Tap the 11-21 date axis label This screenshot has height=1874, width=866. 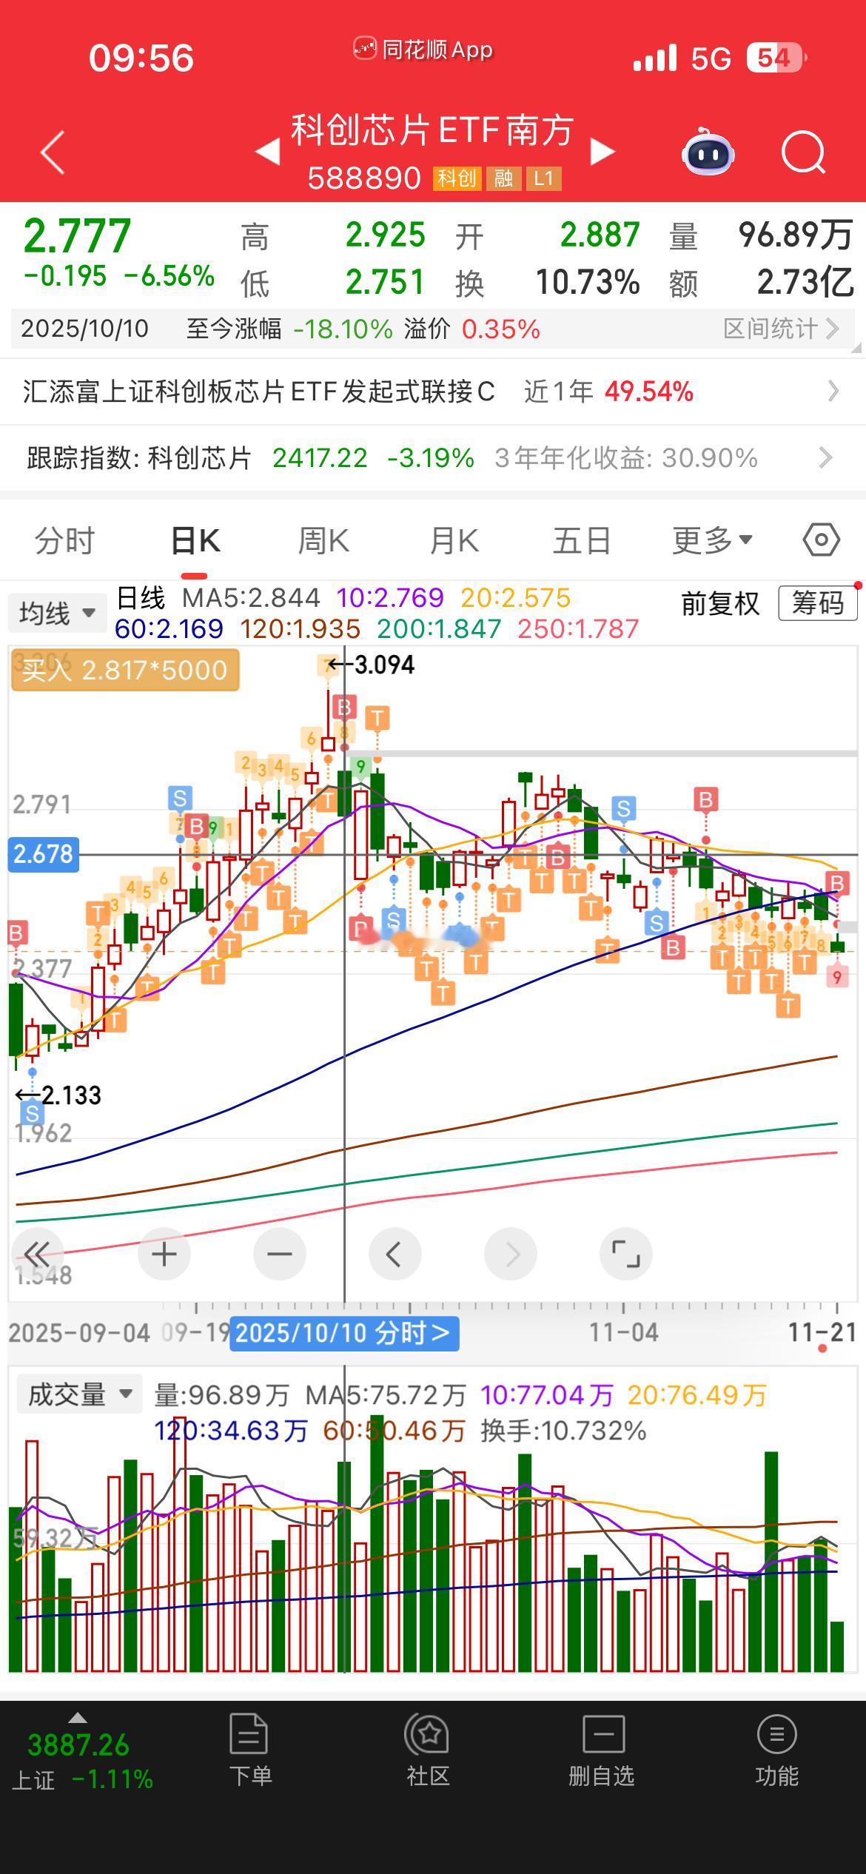point(822,1333)
